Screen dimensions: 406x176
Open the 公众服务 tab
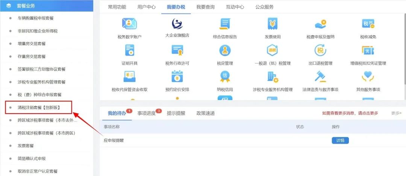(x=264, y=7)
